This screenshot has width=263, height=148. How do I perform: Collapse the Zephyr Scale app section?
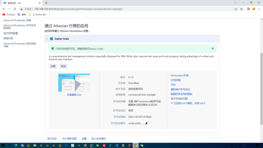click(48, 39)
